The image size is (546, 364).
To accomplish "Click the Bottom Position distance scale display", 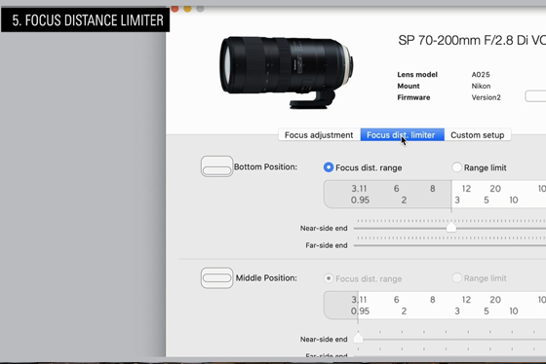I will (435, 195).
